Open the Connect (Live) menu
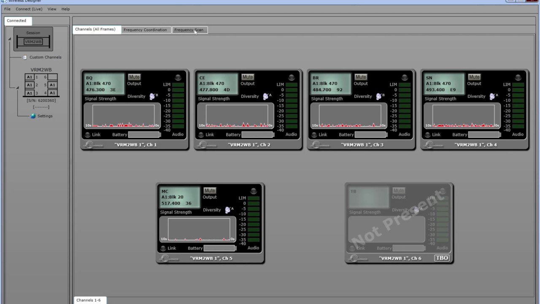This screenshot has width=540, height=304. [29, 9]
